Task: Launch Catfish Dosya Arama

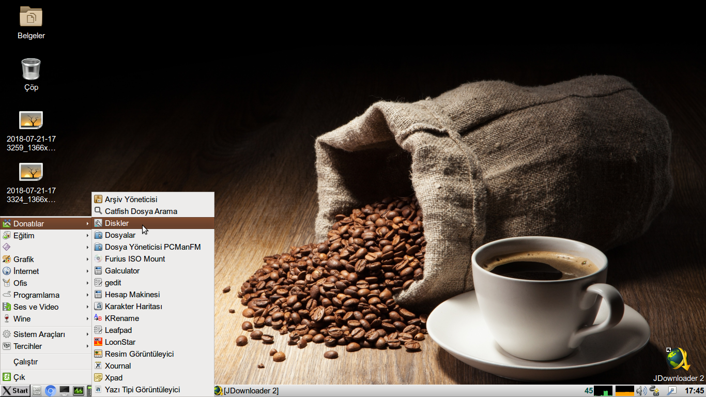Action: 153,211
